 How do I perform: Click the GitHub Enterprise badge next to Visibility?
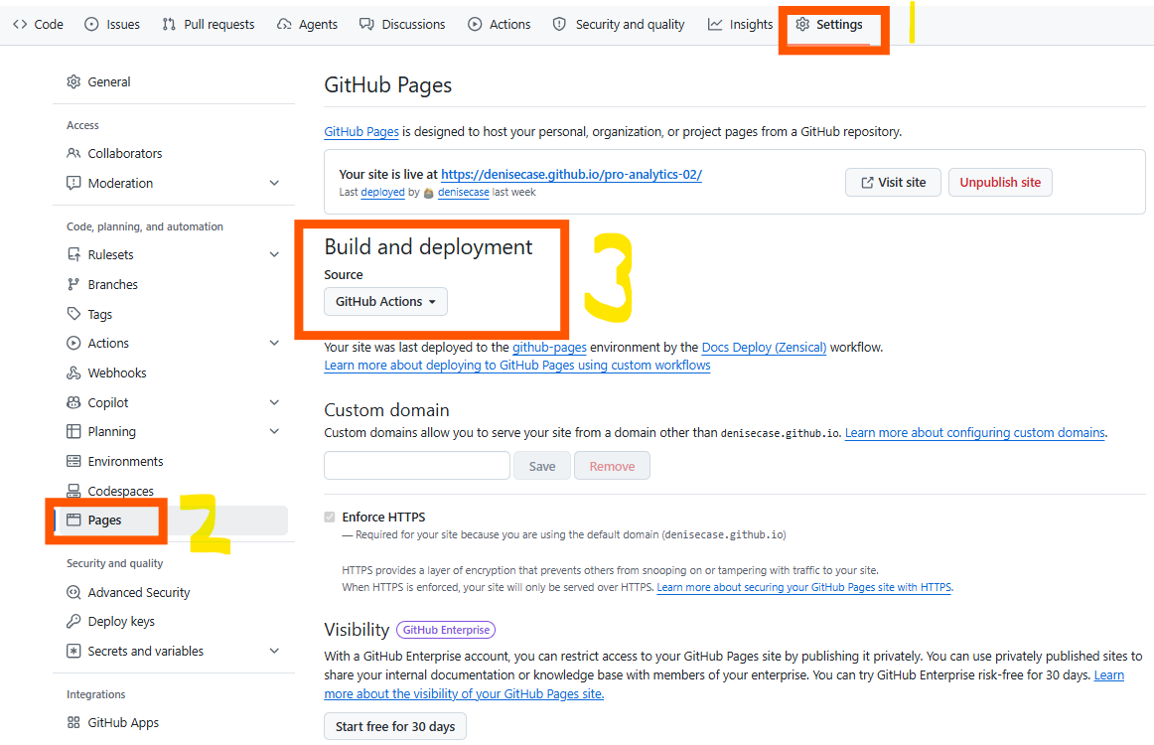[x=446, y=630]
